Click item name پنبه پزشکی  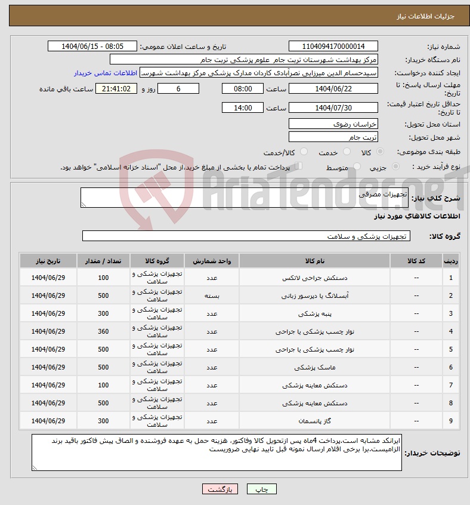tap(314, 314)
